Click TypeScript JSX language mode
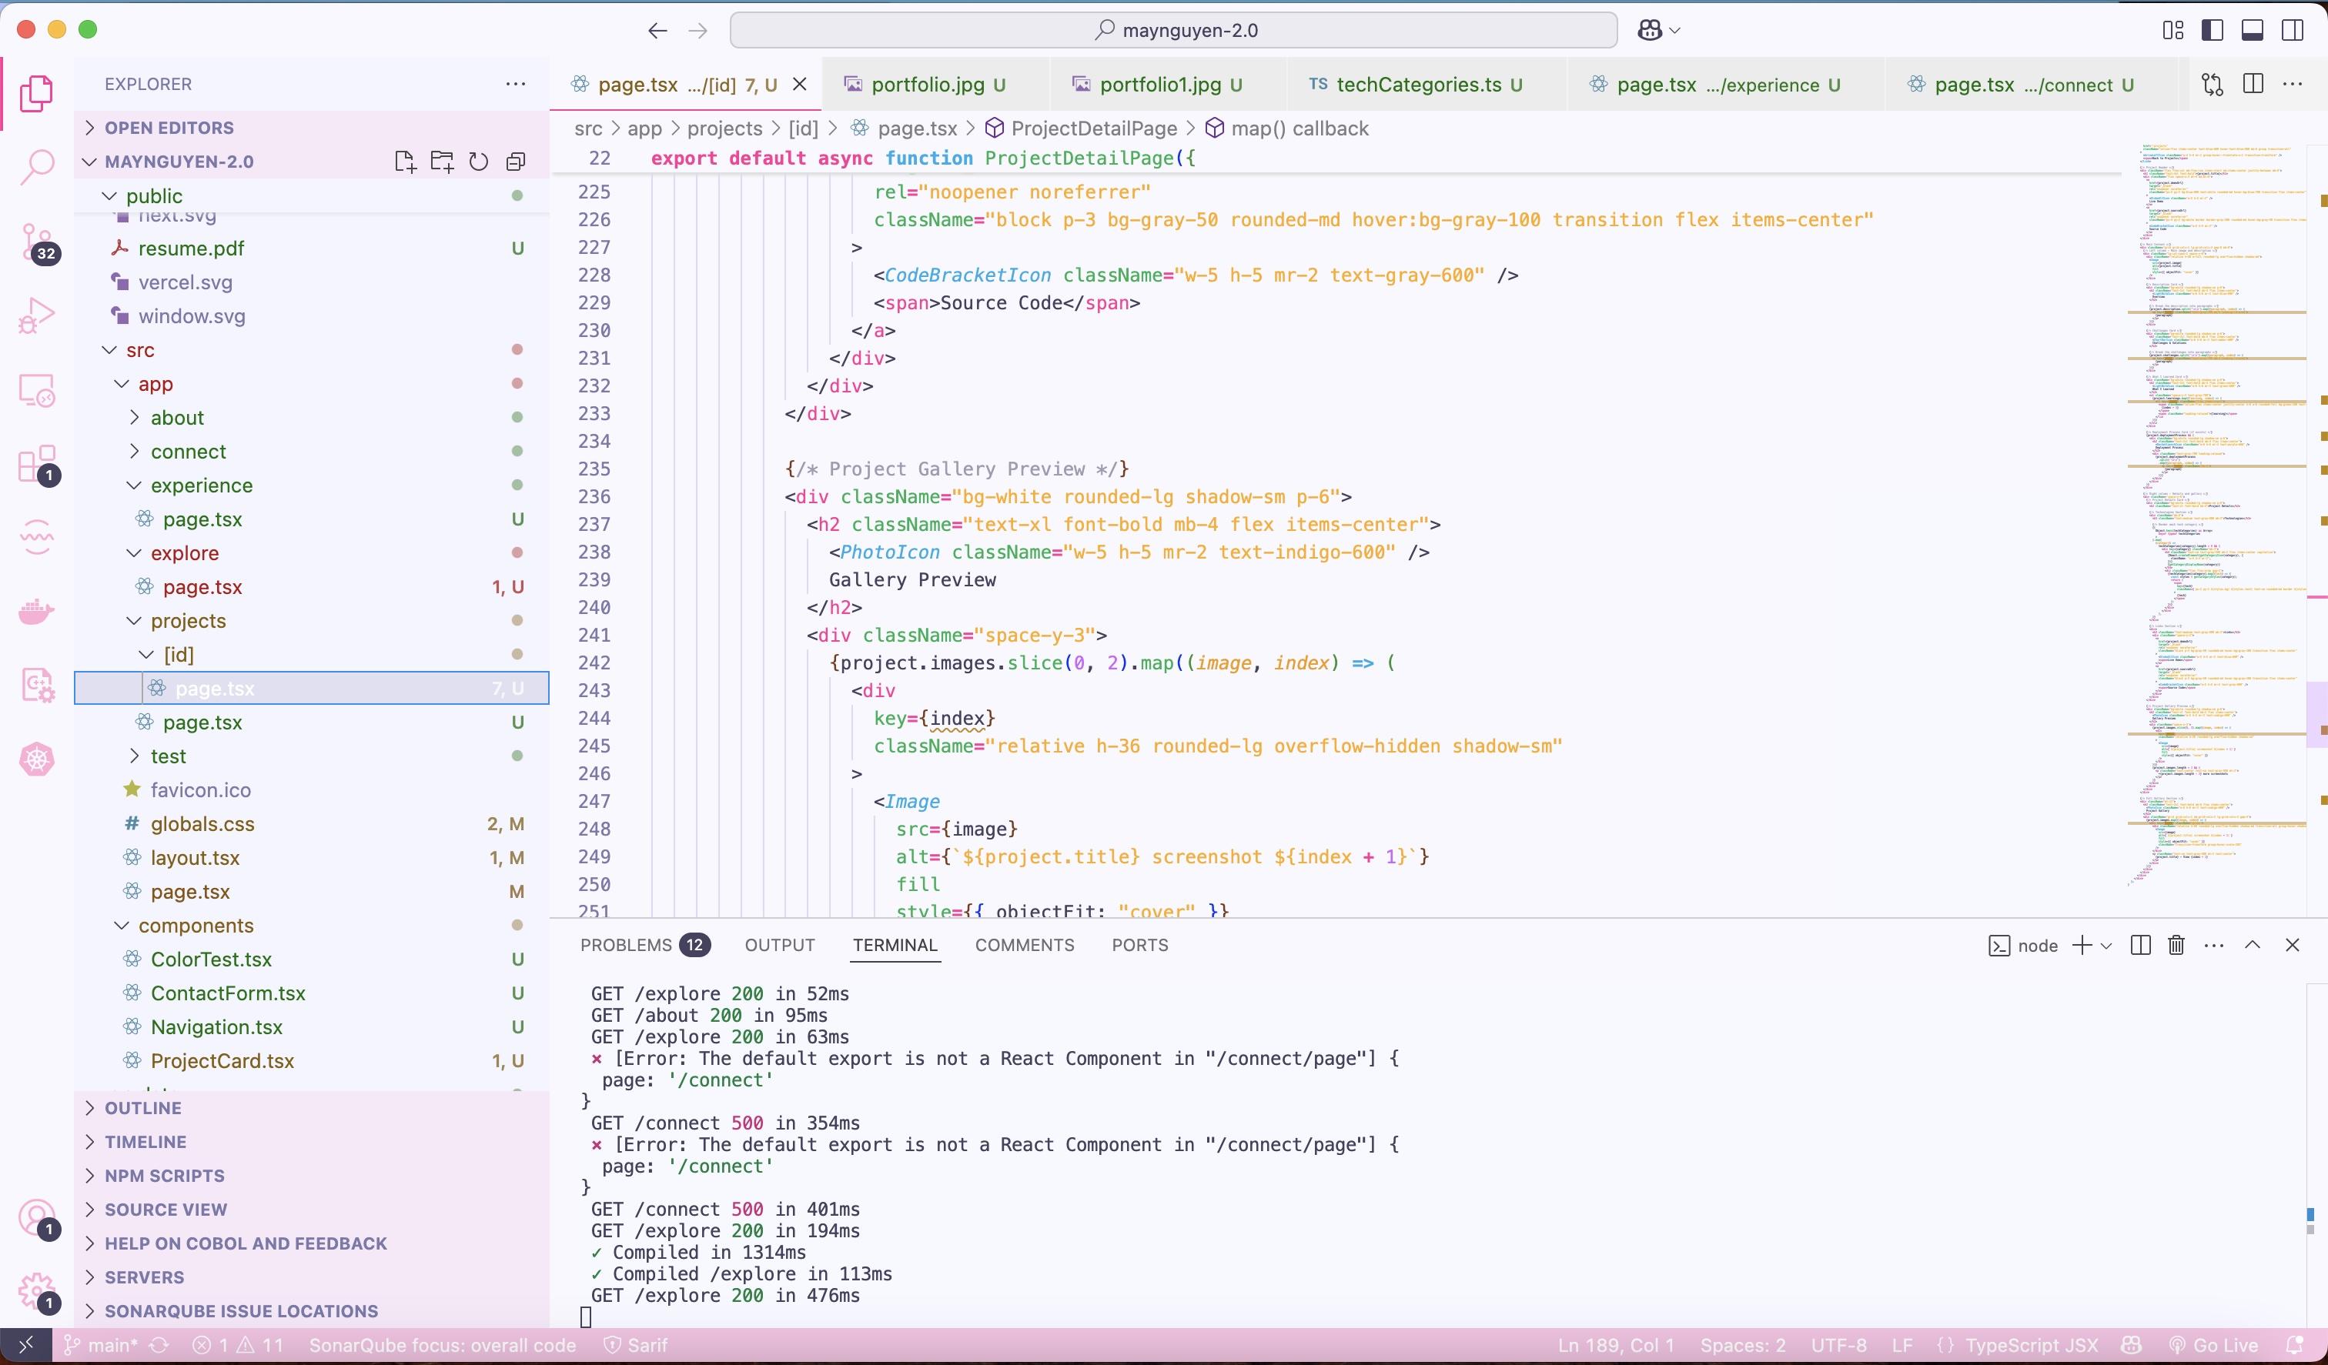The height and width of the screenshot is (1365, 2328). click(x=2032, y=1345)
